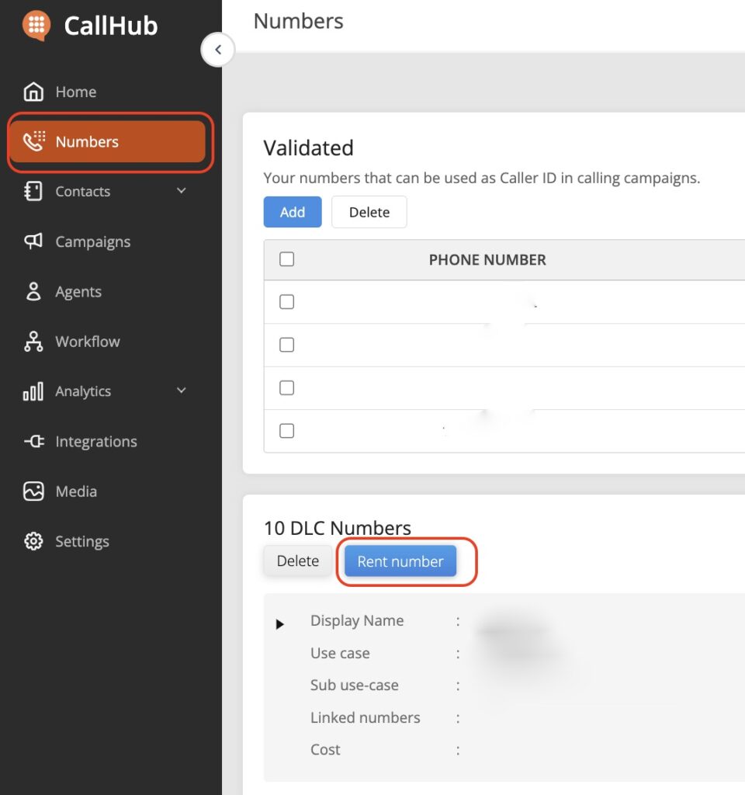Click the Settings gear icon
Screen dimensions: 745x795
(x=33, y=542)
